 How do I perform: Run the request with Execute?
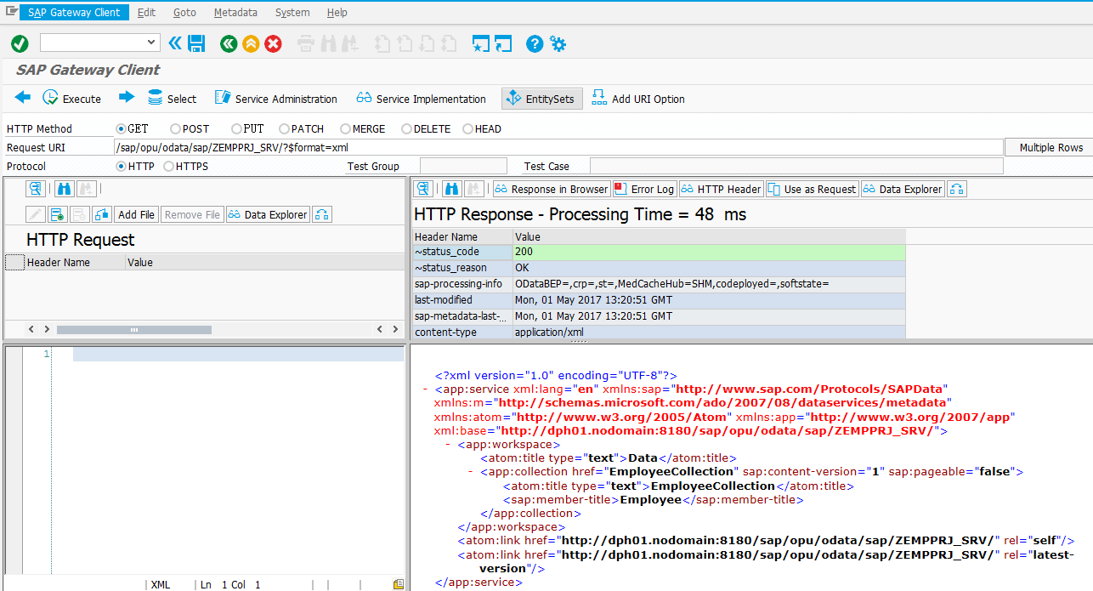(x=72, y=99)
